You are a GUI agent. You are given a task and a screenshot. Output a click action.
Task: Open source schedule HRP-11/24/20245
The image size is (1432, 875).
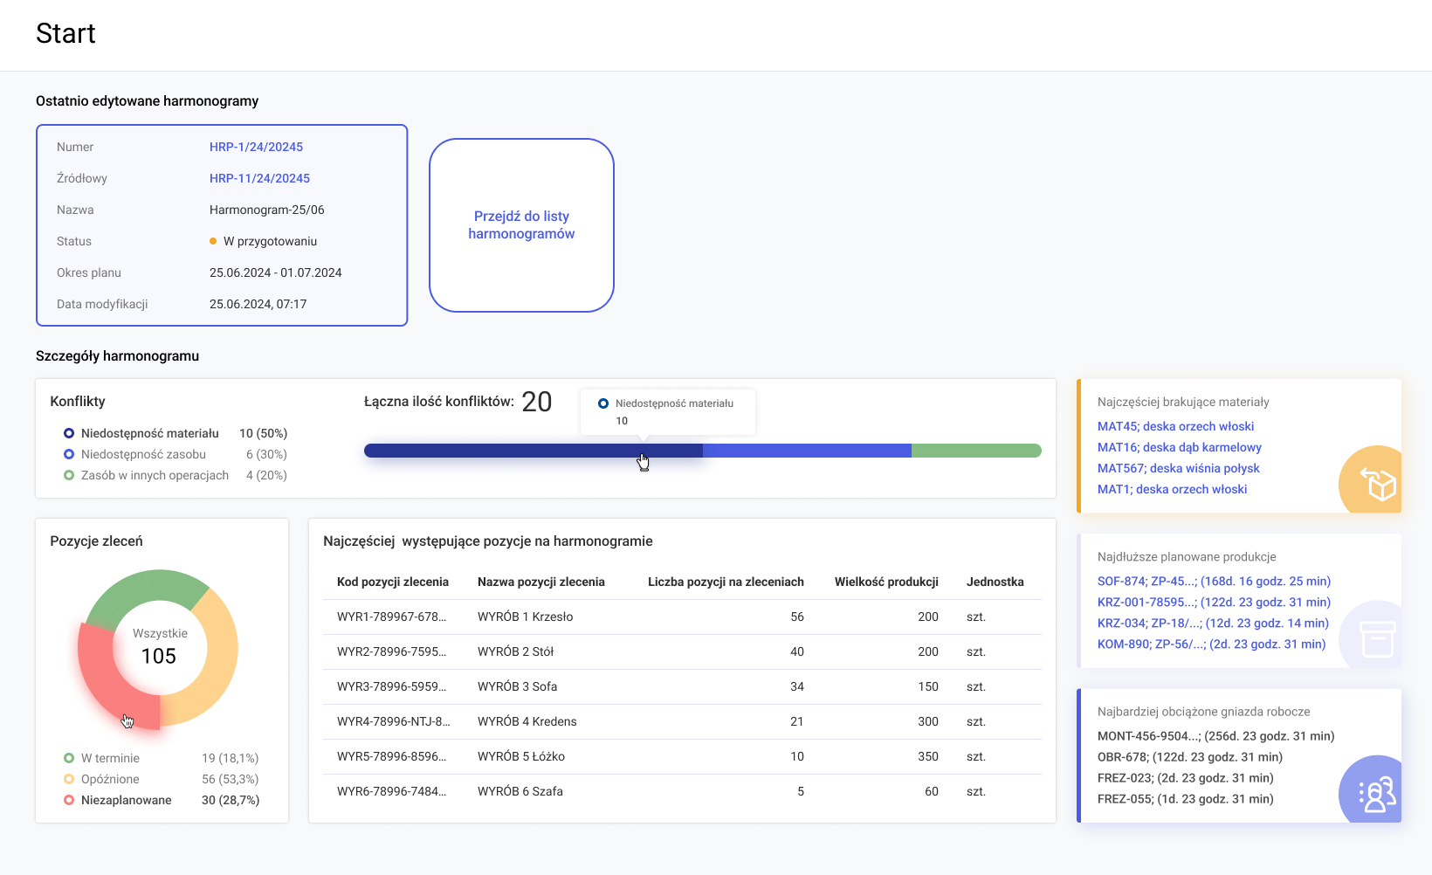[259, 178]
